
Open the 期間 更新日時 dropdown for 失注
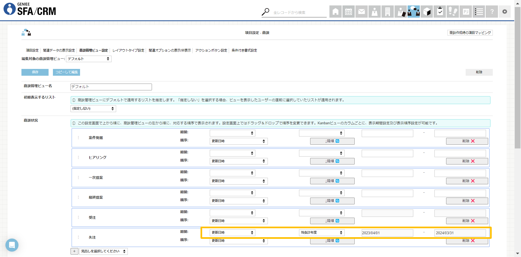click(x=233, y=233)
